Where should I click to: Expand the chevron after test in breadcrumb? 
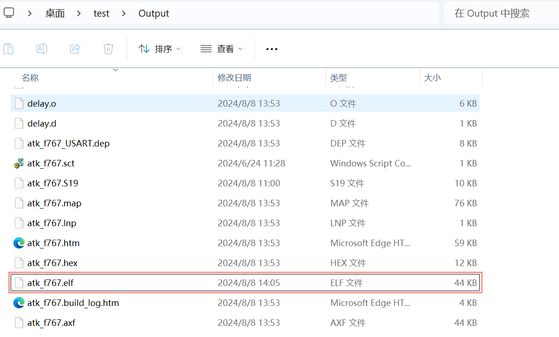(124, 13)
